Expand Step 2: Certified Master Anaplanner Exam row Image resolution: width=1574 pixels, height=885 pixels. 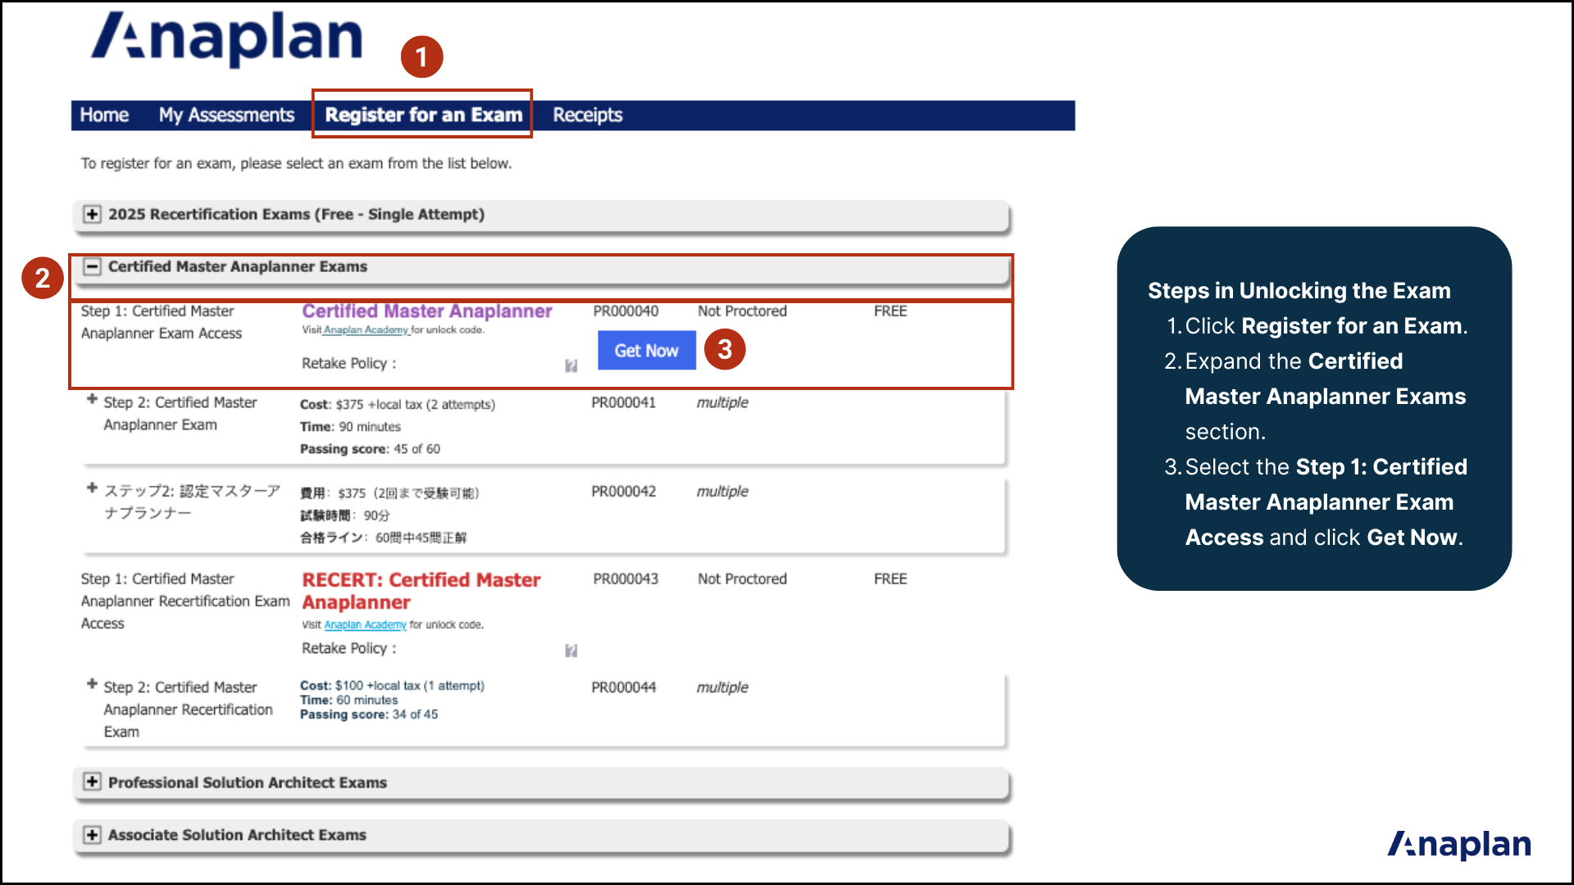pyautogui.click(x=92, y=400)
